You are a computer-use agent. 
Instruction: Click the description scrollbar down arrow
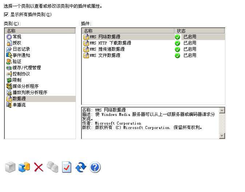(x=222, y=136)
